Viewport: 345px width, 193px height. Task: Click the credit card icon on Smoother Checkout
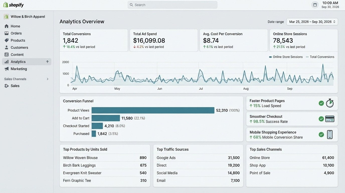[x=330, y=119]
